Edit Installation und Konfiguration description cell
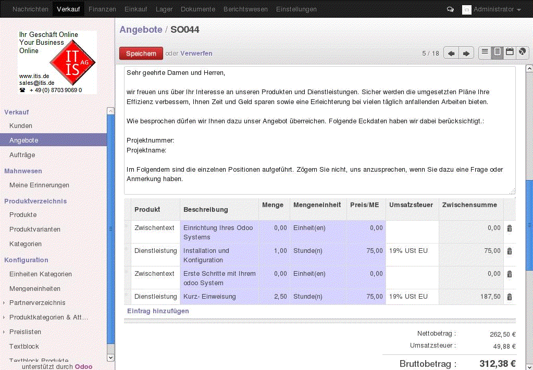The width and height of the screenshot is (533, 370). [x=219, y=255]
